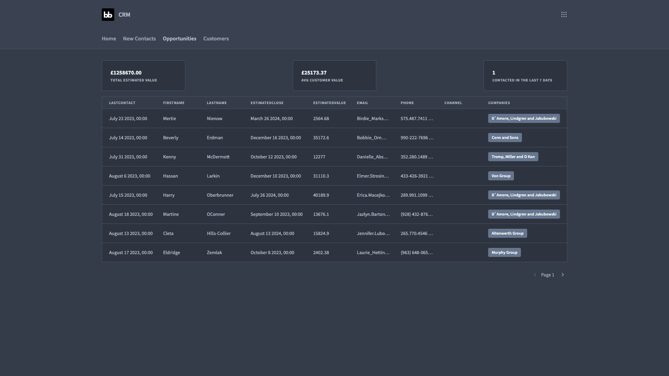This screenshot has height=376, width=669.
Task: Click company tag in Harry Oberbrunner row
Action: click(524, 195)
